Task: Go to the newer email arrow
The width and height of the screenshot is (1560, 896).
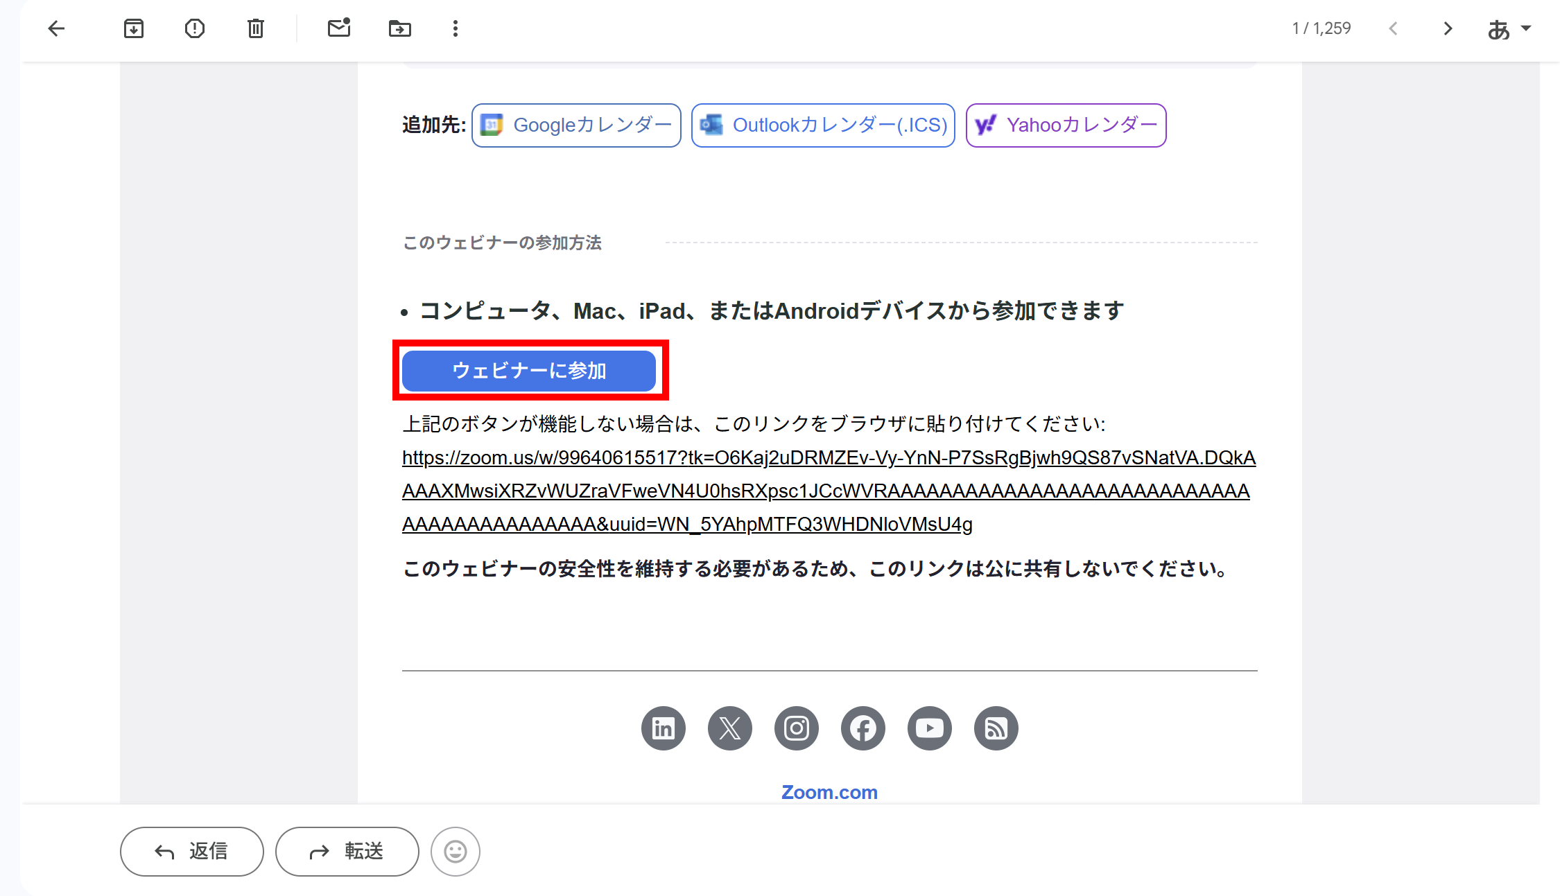Action: click(x=1393, y=28)
